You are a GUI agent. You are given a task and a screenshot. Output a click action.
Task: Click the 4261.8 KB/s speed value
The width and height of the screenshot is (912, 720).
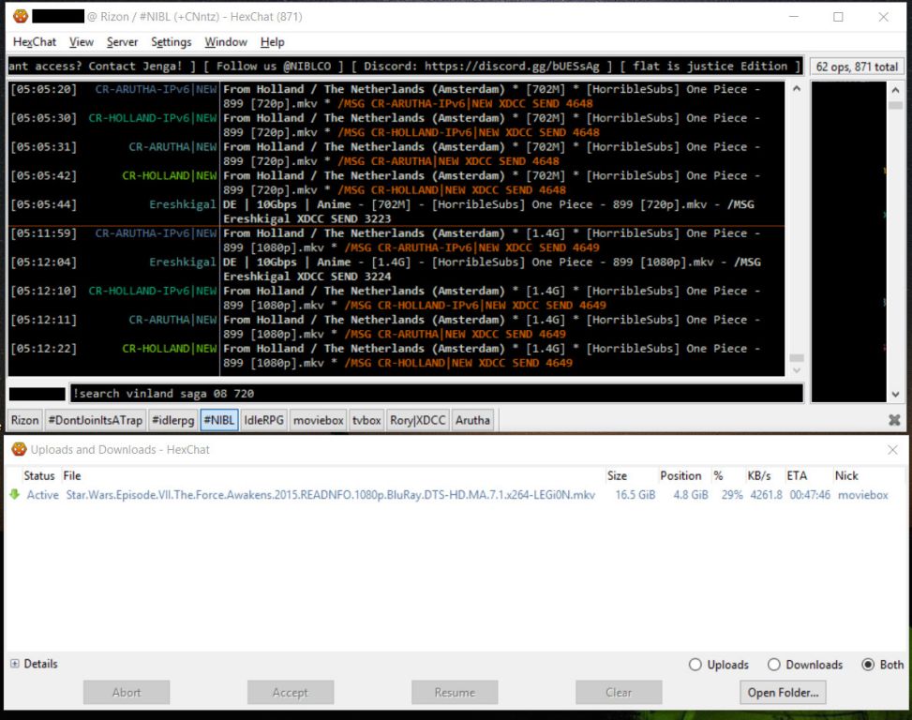pos(766,495)
